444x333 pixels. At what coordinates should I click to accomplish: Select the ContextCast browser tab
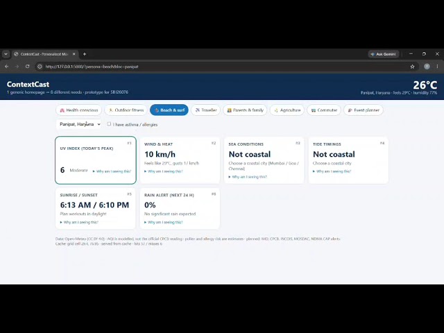pos(44,54)
